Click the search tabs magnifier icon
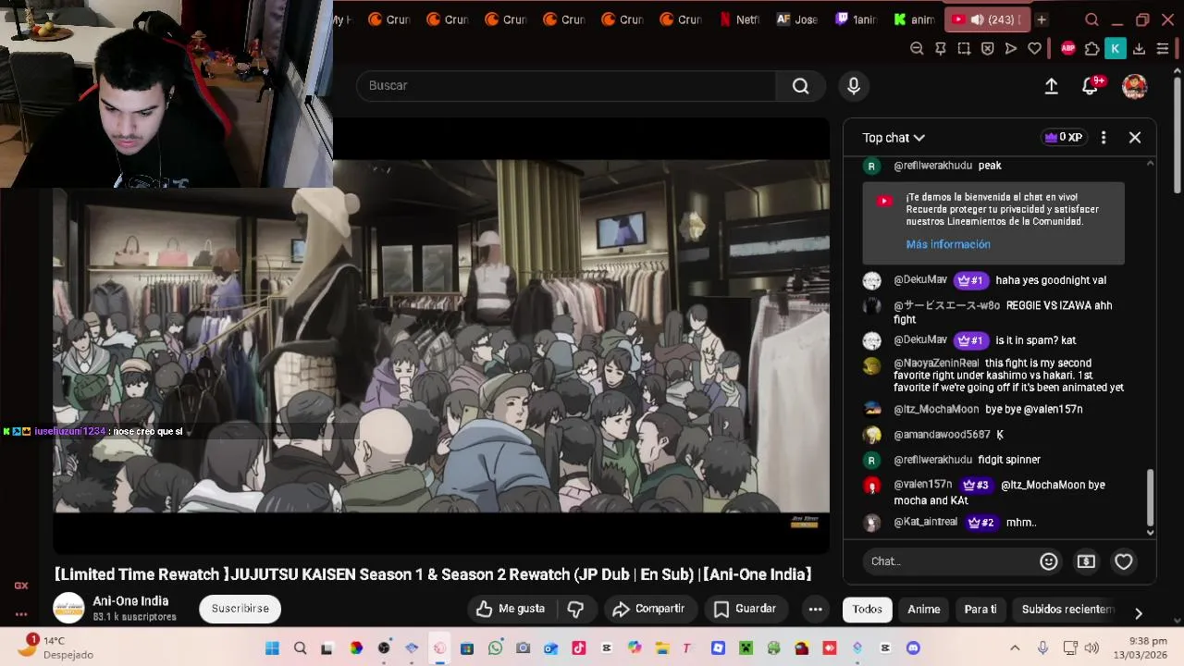Viewport: 1184px width, 666px height. [x=1091, y=19]
